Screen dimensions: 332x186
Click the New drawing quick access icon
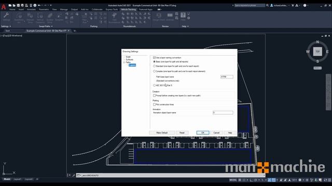point(10,5)
